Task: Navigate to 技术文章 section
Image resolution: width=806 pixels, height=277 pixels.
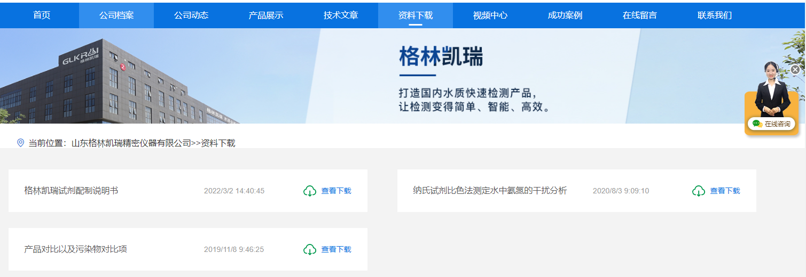Action: (x=341, y=15)
